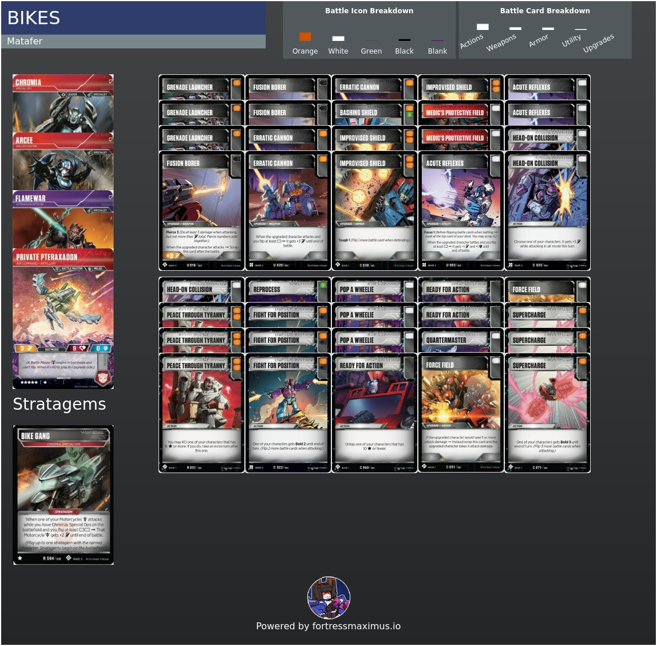This screenshot has height=646, width=657.
Task: Click the Actions bar in Battle Card Breakdown
Action: click(483, 27)
